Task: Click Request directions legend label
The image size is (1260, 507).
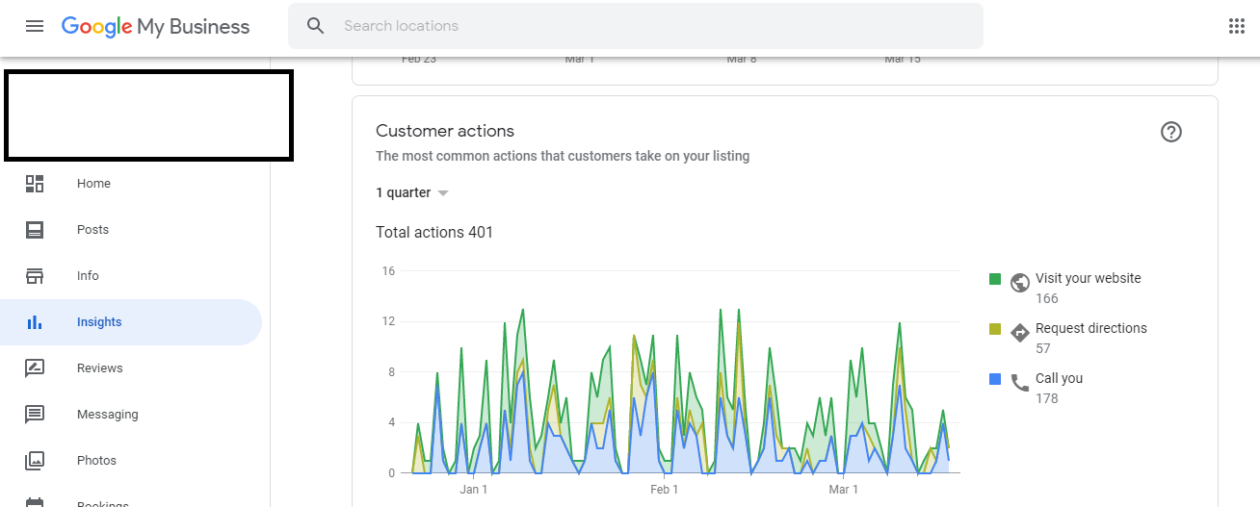Action: [x=1091, y=328]
